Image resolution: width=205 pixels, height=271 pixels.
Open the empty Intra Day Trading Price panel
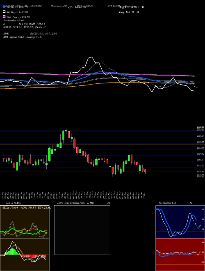[x=82, y=230]
